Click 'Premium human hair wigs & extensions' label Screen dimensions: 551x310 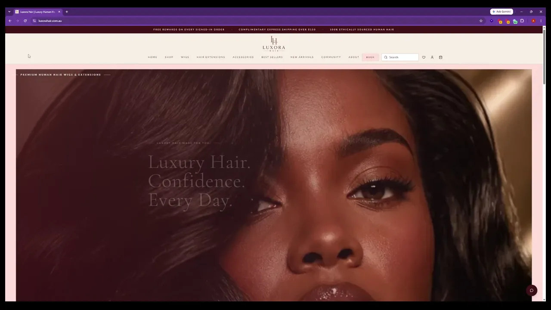pos(61,75)
